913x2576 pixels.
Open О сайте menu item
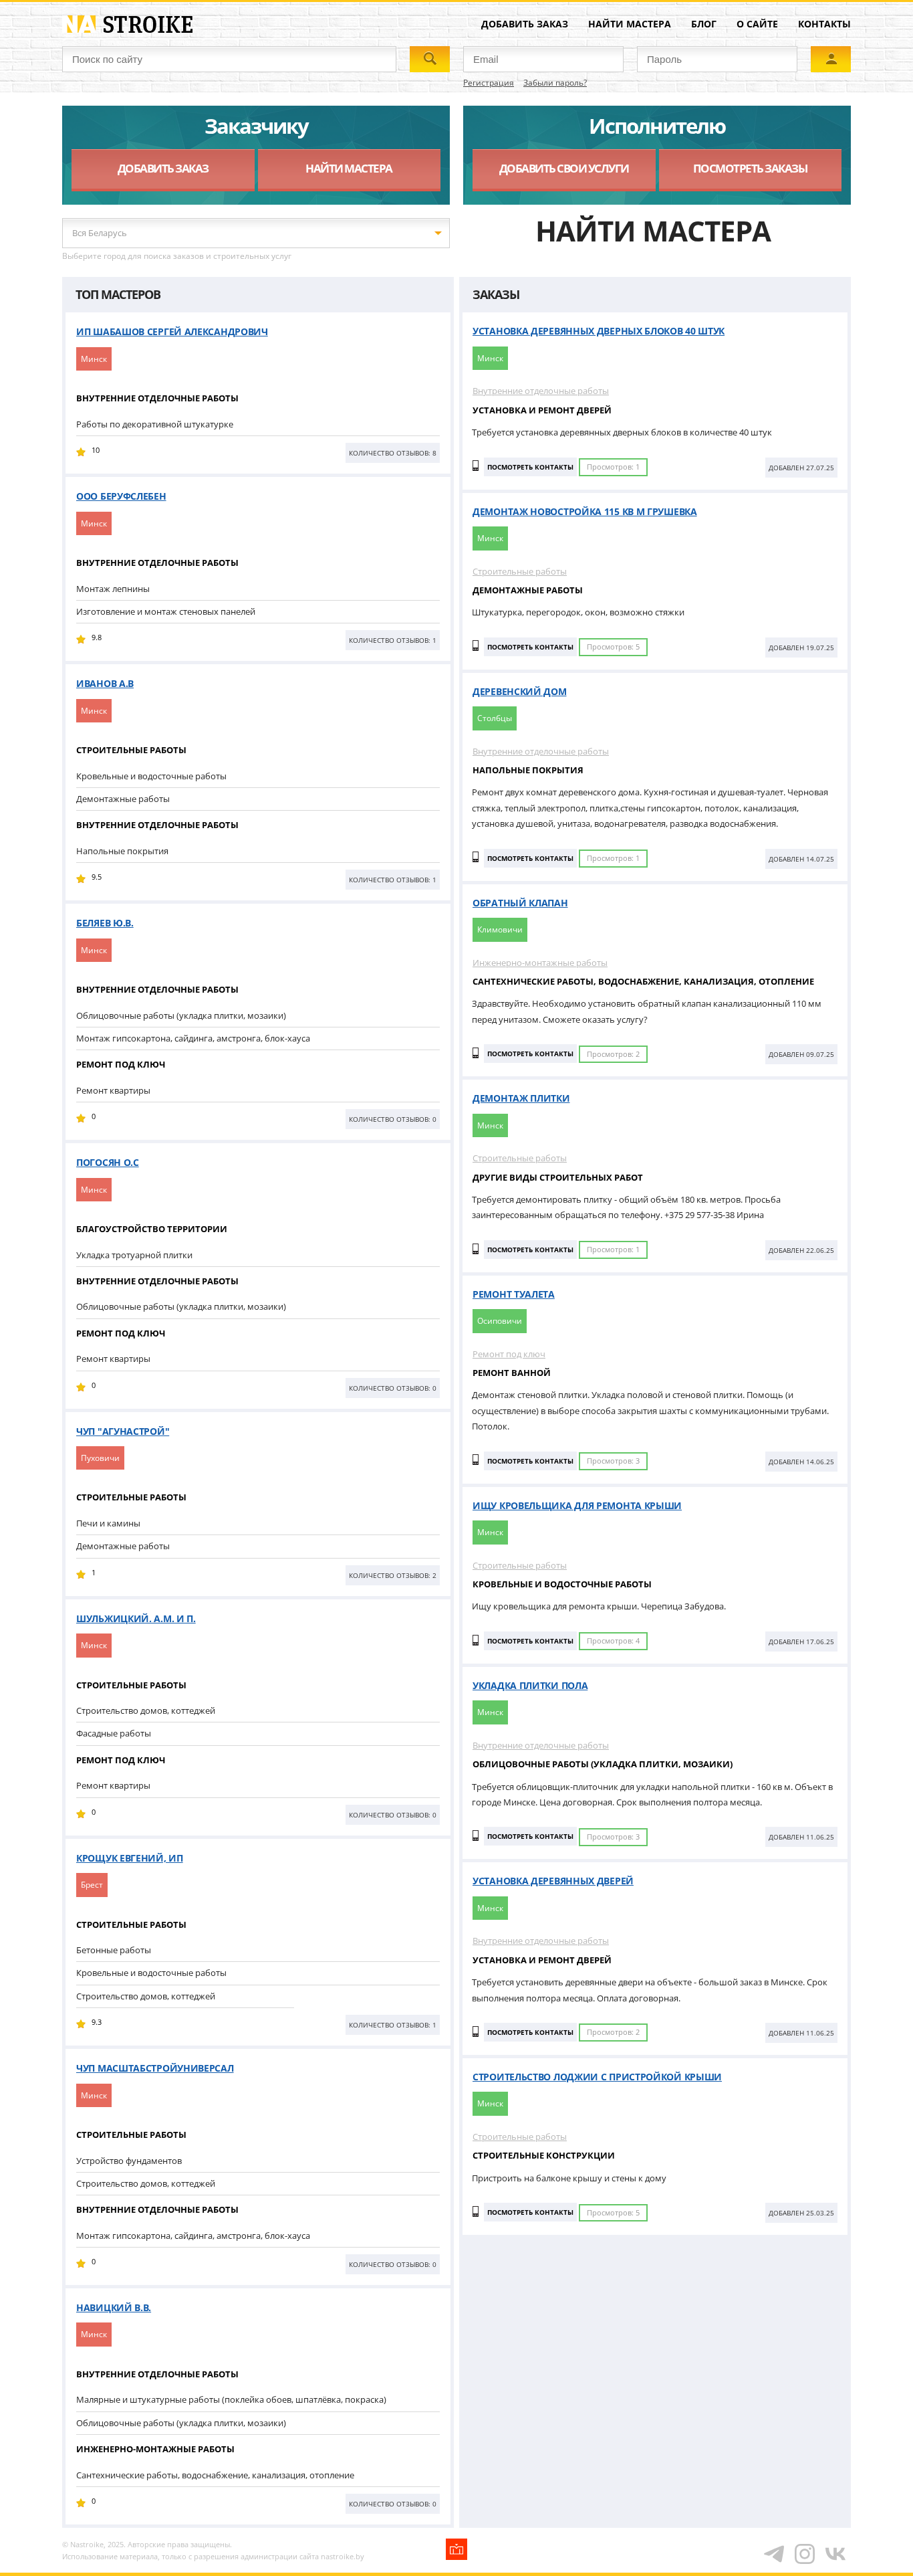pos(757,24)
